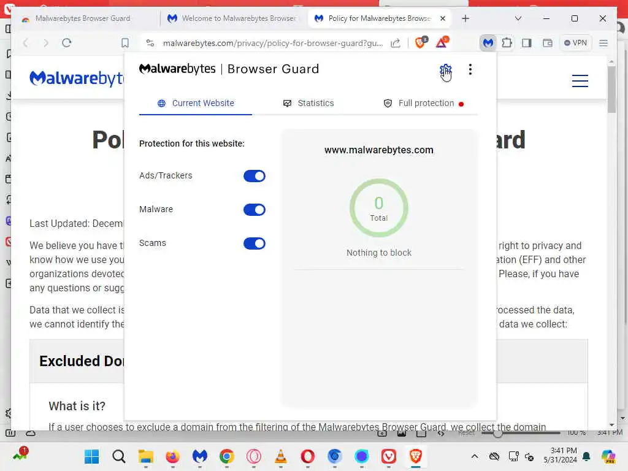Click the Malwarebytes extension icon in toolbar

click(488, 43)
